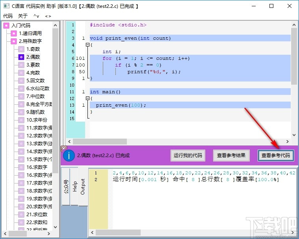Click the code editor vertical scrollbar thumb

coord(294,56)
